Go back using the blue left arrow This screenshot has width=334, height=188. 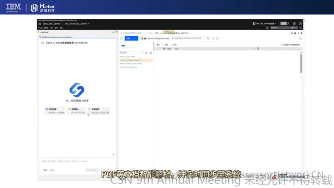tap(121, 33)
